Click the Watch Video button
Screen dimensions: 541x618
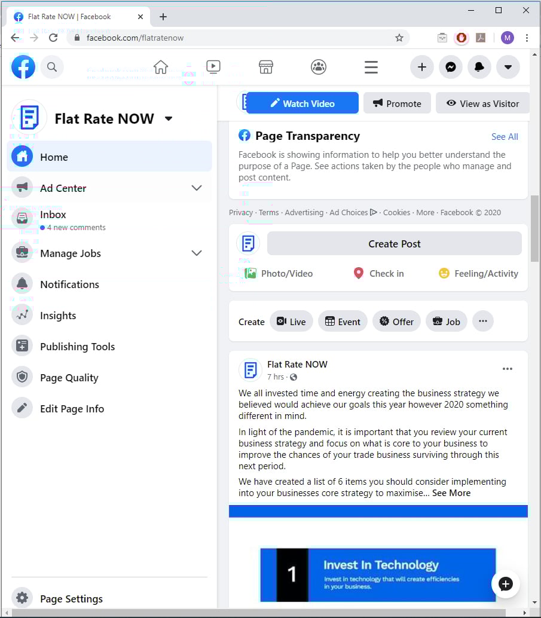coord(302,103)
